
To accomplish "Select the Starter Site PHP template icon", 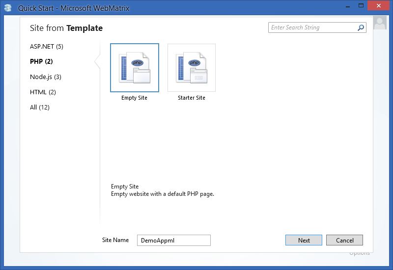I will pos(192,68).
